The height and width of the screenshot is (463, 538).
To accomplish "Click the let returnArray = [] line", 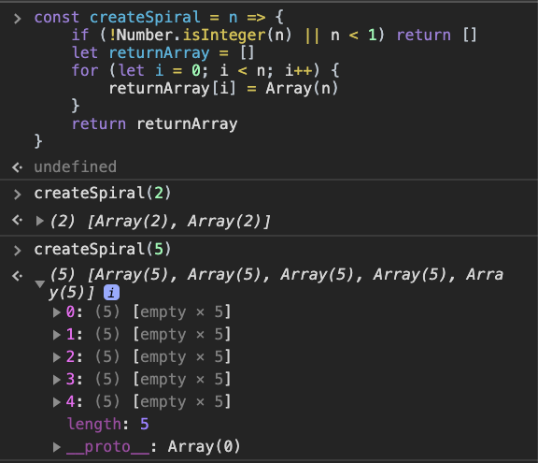I will (x=163, y=53).
